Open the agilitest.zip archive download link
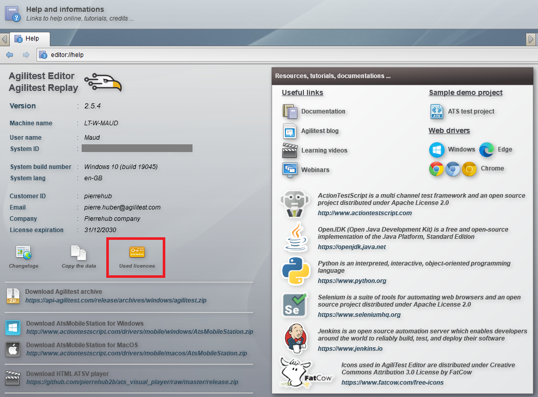538x397 pixels. point(116,300)
